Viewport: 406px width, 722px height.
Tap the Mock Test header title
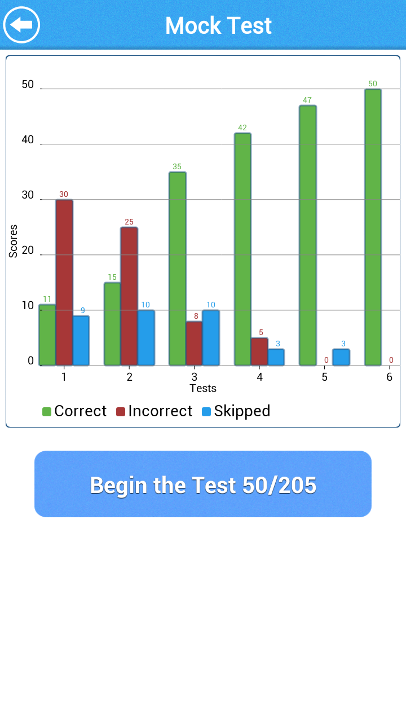point(218,25)
